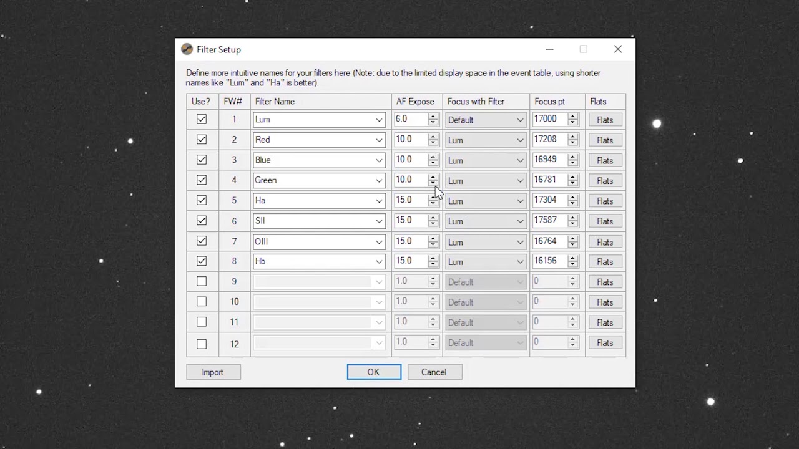Viewport: 799px width, 449px height.
Task: Click Focus pt field showing 16764
Action: (x=550, y=241)
